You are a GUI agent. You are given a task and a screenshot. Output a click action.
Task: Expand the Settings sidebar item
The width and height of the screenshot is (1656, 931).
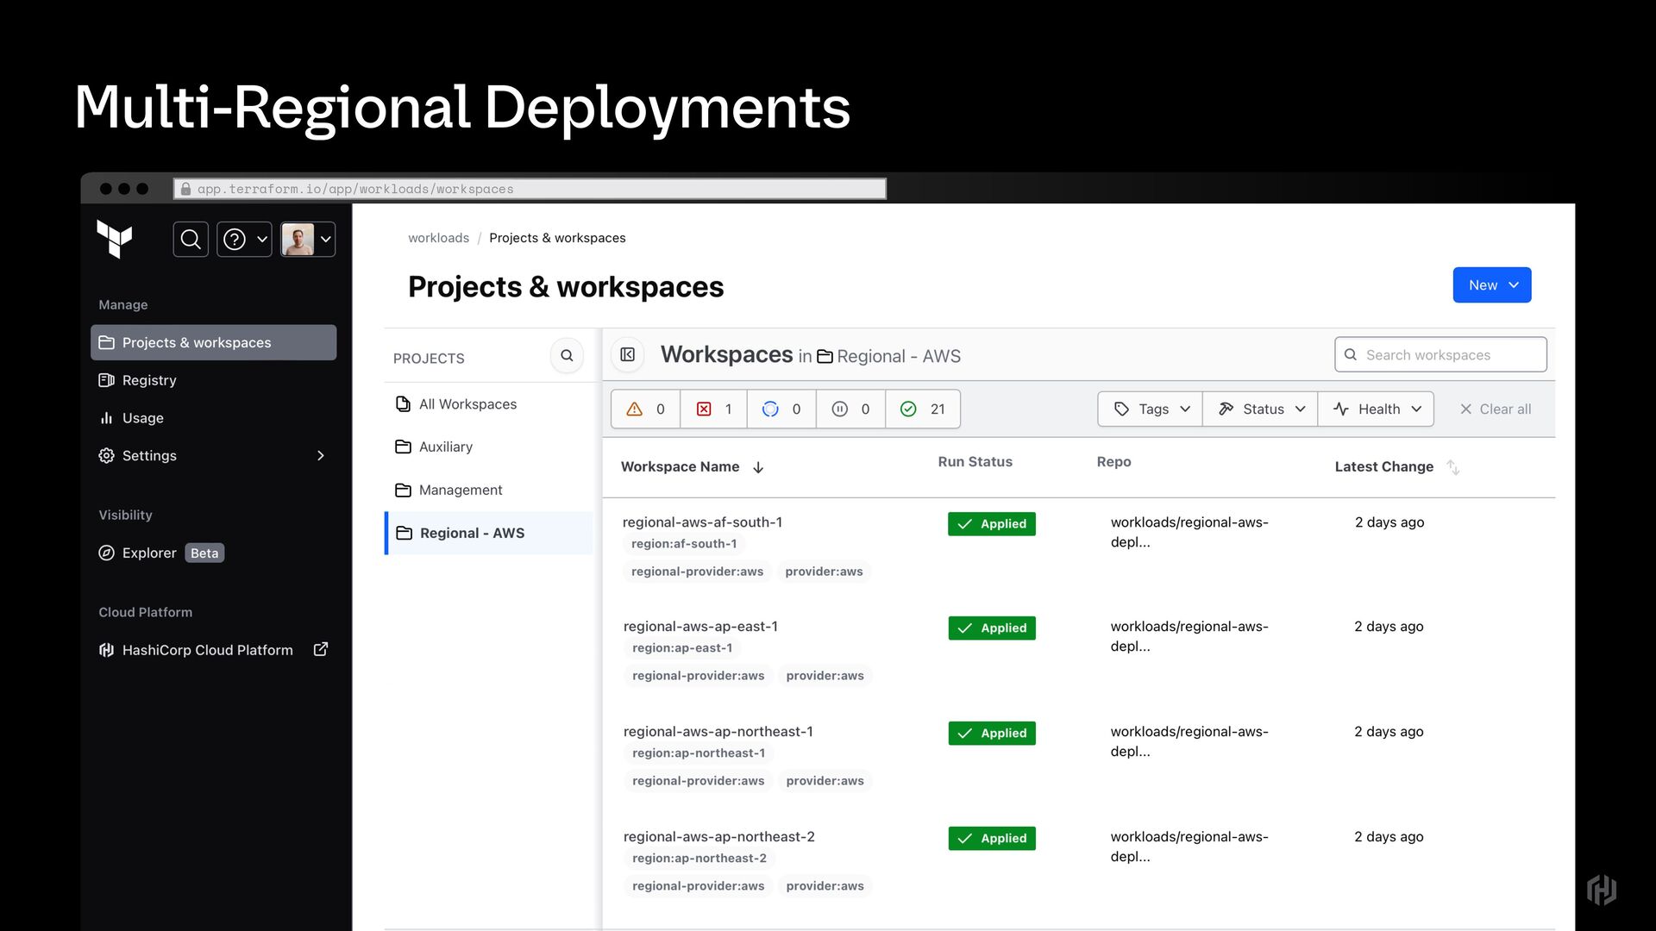tap(213, 455)
